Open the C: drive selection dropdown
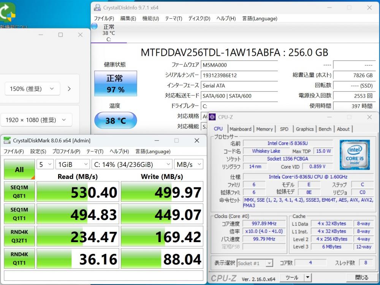380x285 pixels. click(x=132, y=164)
